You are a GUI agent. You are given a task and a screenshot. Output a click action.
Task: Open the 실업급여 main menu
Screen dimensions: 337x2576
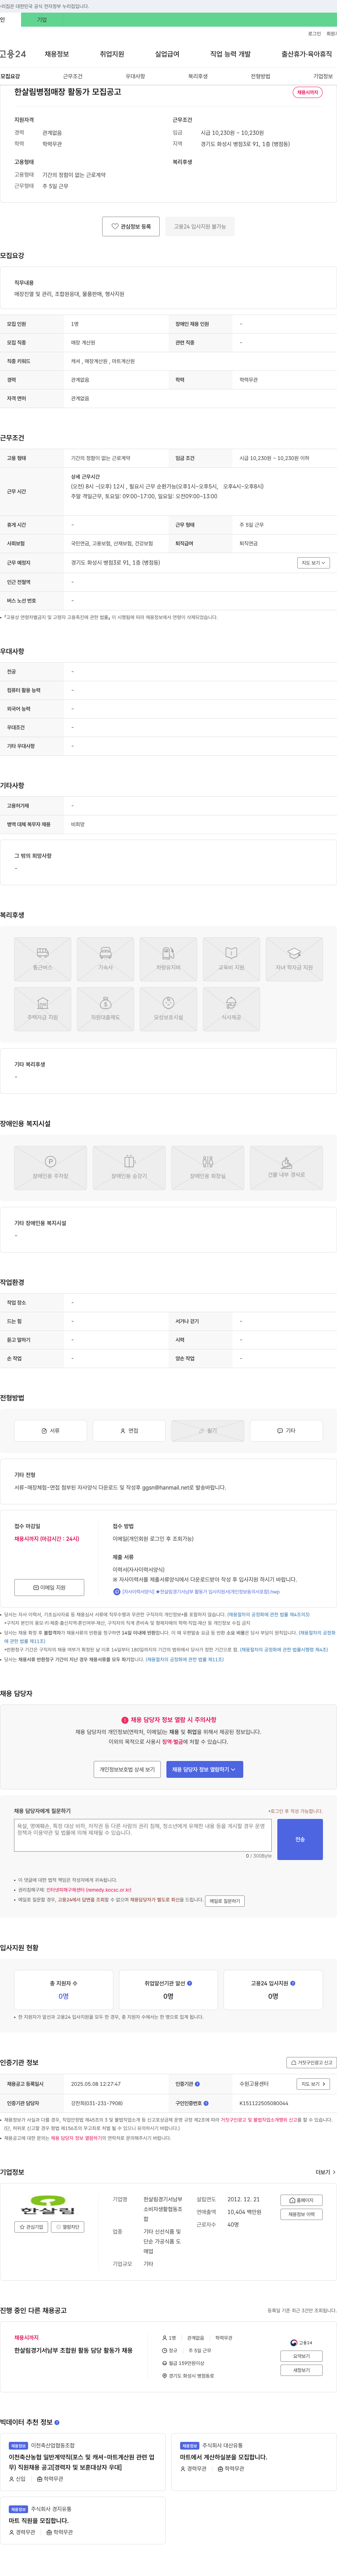pos(167,54)
